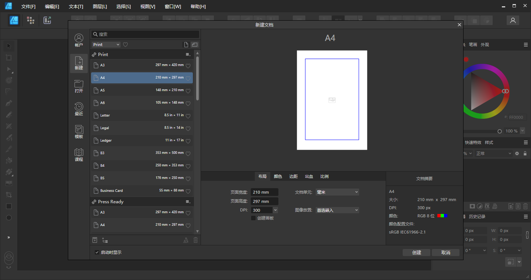The height and width of the screenshot is (280, 531).
Task: Select the Artboard tool
Action: tap(9, 58)
